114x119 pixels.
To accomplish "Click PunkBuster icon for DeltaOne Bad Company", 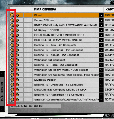I will coord(17,90).
